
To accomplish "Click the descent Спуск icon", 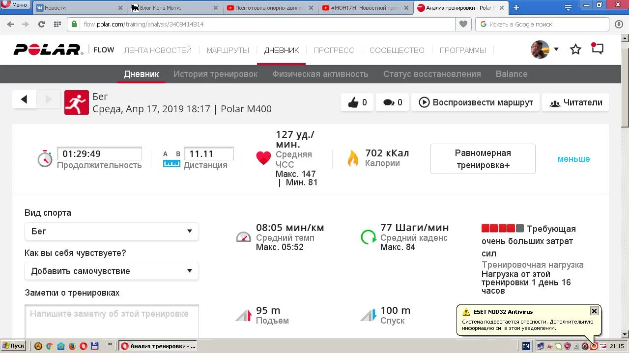I will point(368,315).
